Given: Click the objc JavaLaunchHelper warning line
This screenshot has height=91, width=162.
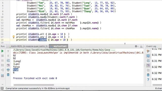Looking at the screenshot, I should point(78,53).
